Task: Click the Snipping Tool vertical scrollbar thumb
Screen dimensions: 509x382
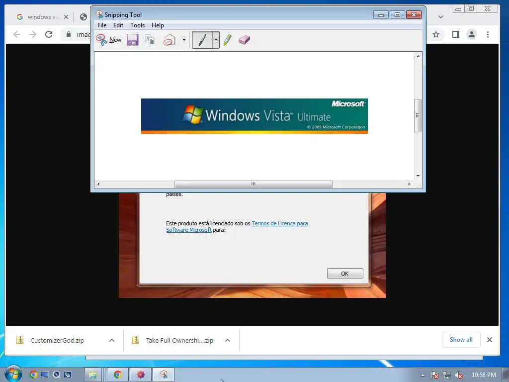Action: tap(418, 115)
